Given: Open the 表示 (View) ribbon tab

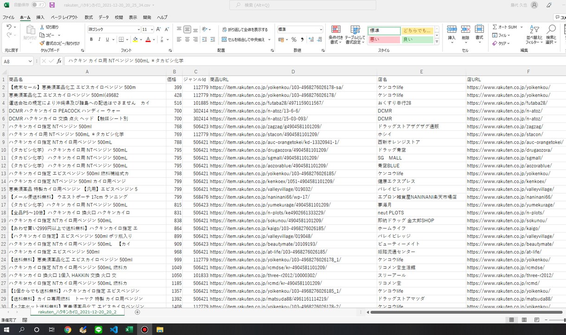Looking at the screenshot, I should tap(133, 17).
